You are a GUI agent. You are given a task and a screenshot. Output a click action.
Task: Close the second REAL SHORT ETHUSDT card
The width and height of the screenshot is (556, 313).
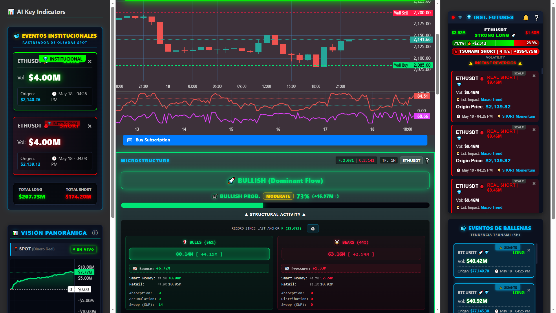[534, 130]
